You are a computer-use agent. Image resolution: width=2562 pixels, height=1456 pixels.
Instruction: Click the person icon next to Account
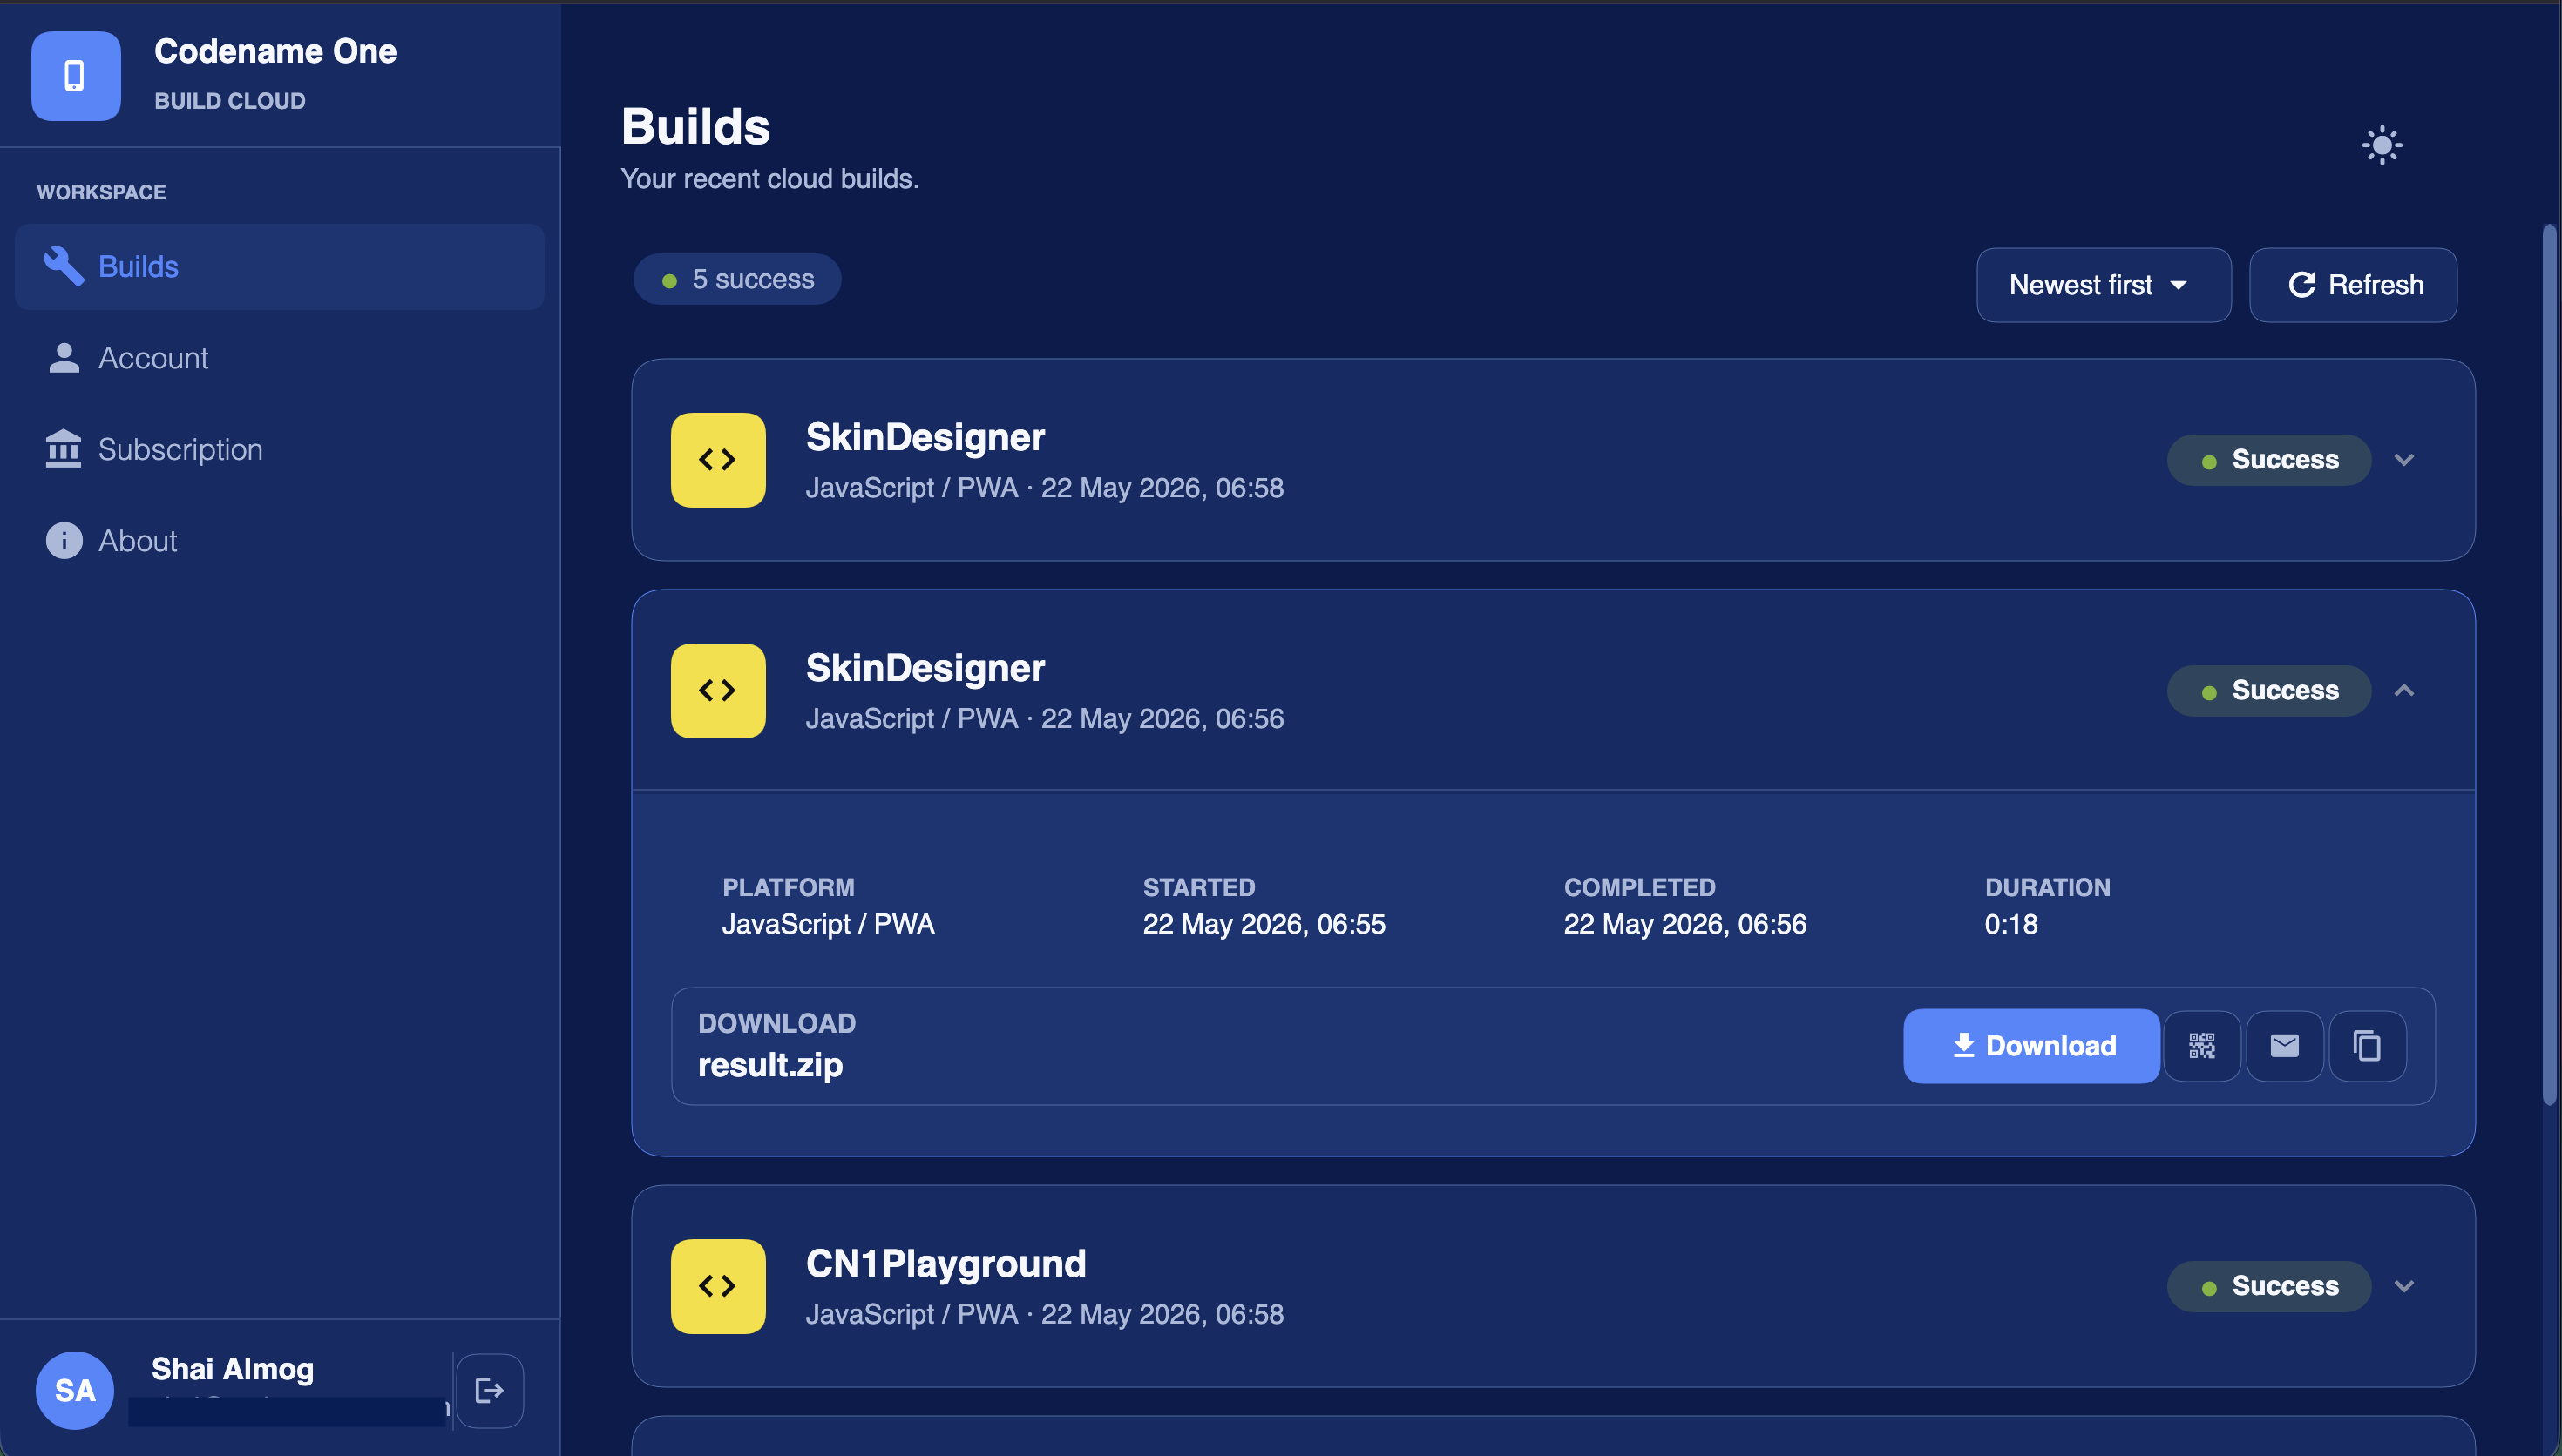63,358
